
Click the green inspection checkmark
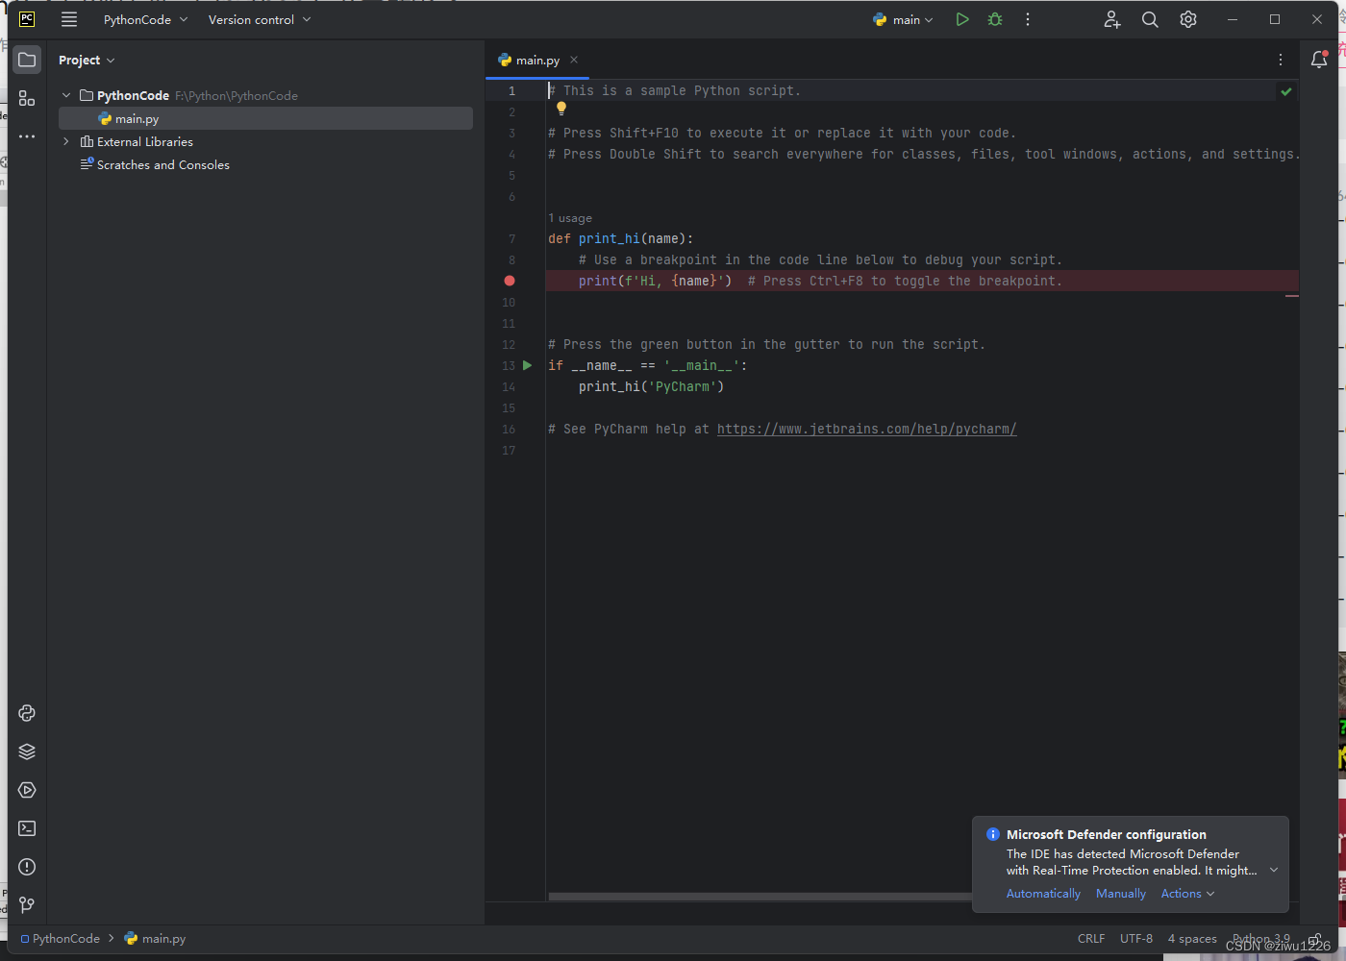[1286, 91]
